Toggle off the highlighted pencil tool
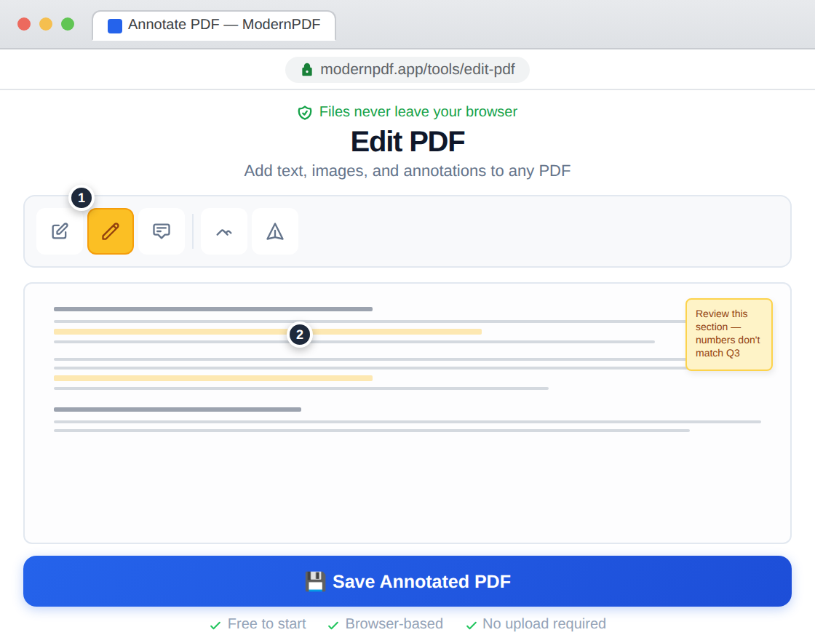 (111, 231)
